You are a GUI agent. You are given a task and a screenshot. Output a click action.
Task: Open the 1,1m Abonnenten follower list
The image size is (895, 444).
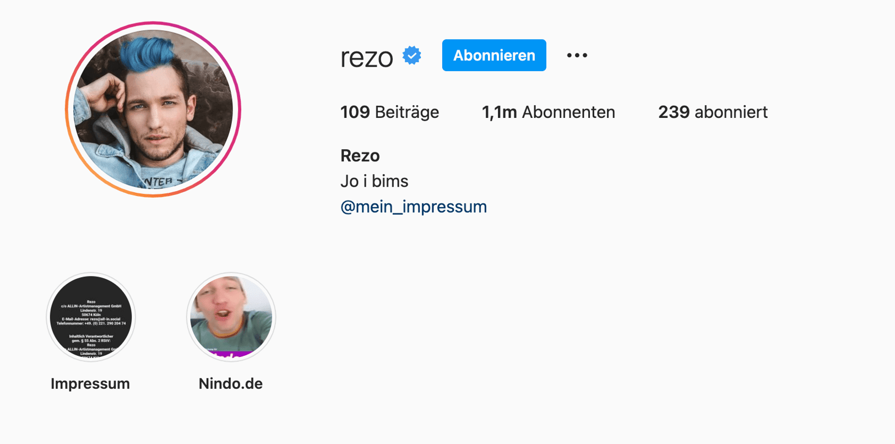pyautogui.click(x=548, y=112)
